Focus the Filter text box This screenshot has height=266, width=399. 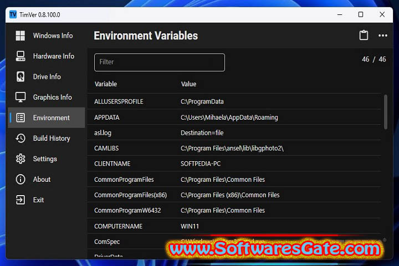[160, 63]
